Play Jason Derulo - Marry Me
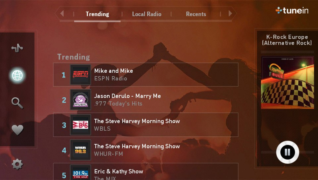The width and height of the screenshot is (318, 180). (x=145, y=100)
